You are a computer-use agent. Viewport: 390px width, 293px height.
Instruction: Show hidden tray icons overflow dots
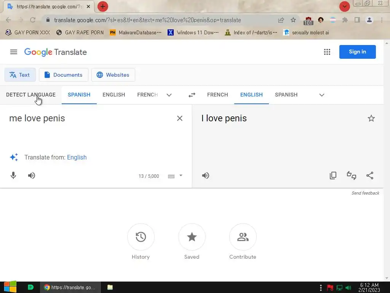(321, 288)
